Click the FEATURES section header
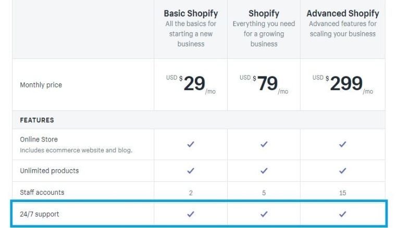 coord(36,120)
